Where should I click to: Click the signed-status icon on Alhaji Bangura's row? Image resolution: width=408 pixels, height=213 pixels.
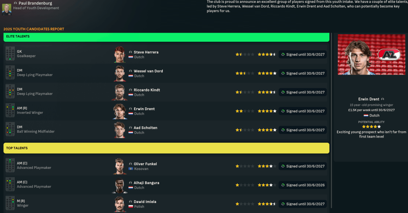pos(283,185)
